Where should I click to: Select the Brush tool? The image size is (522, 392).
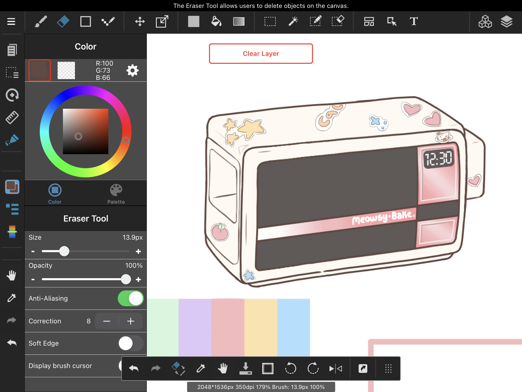click(41, 21)
